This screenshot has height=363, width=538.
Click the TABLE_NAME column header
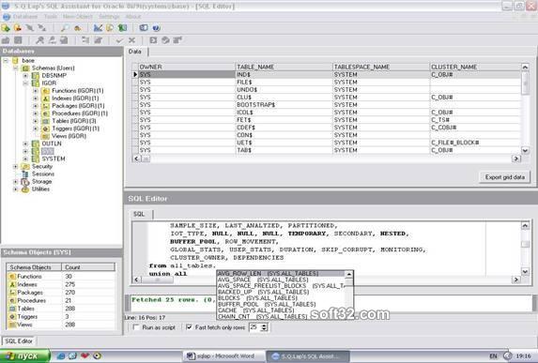(284, 67)
